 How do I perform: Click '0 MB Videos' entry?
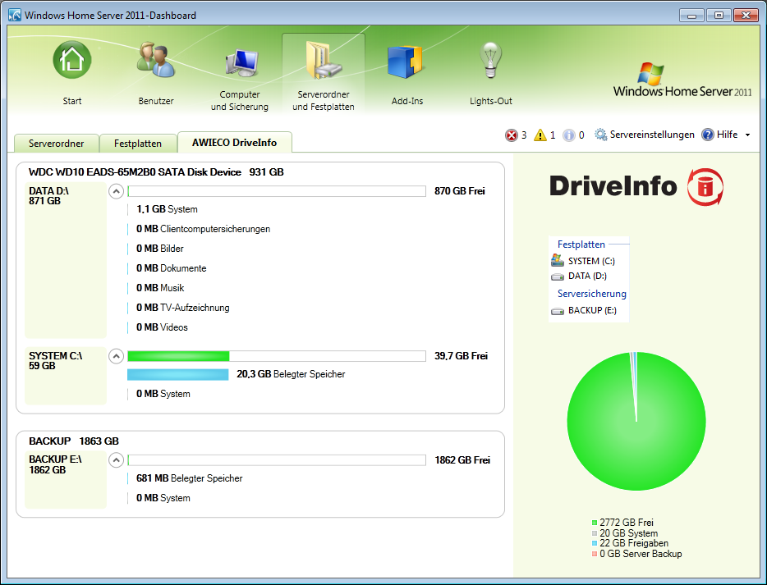(162, 327)
